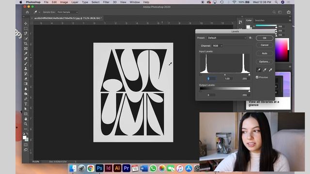Confirm Levels with OK button
Image resolution: width=310 pixels, height=174 pixels.
[264, 38]
